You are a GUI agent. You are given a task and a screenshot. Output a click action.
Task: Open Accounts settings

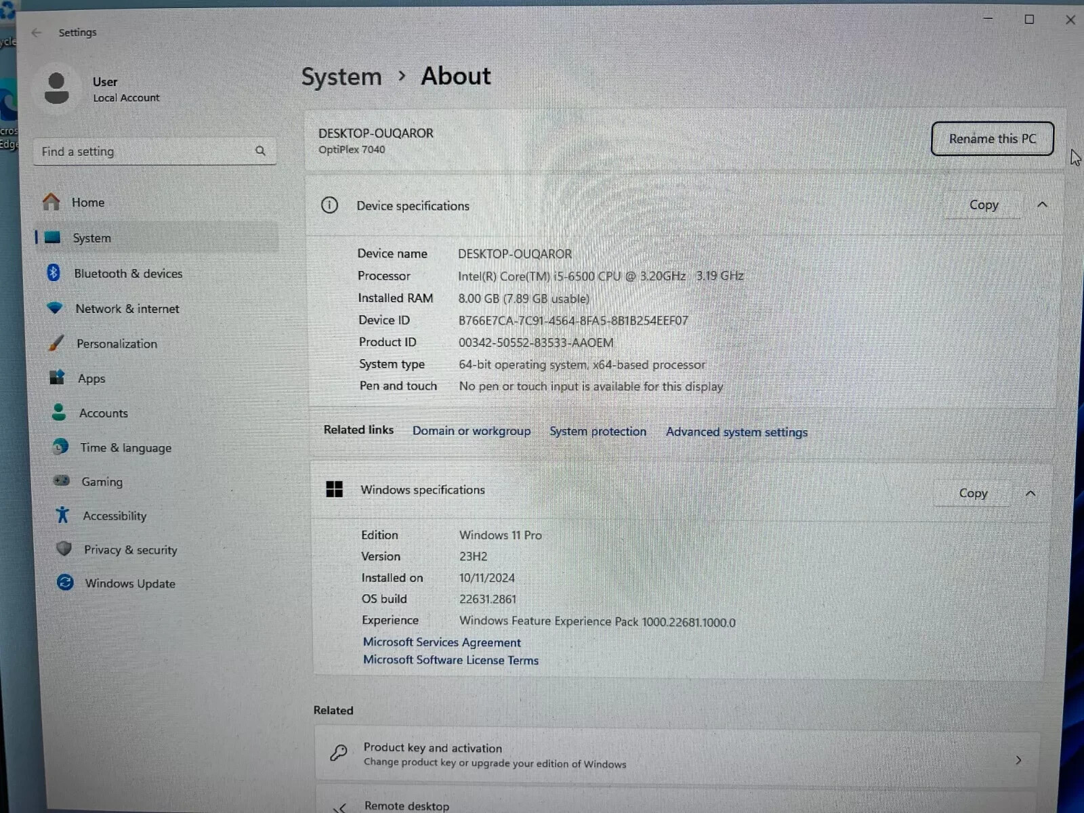(x=161, y=412)
